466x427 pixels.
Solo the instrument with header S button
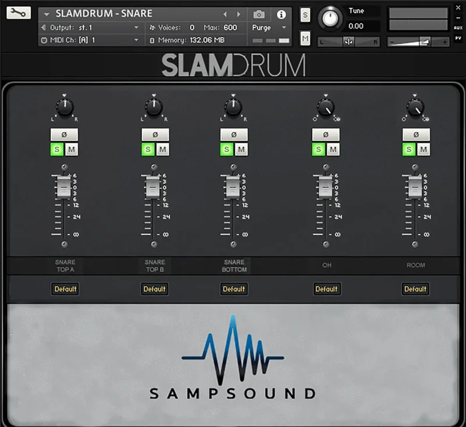[x=305, y=15]
